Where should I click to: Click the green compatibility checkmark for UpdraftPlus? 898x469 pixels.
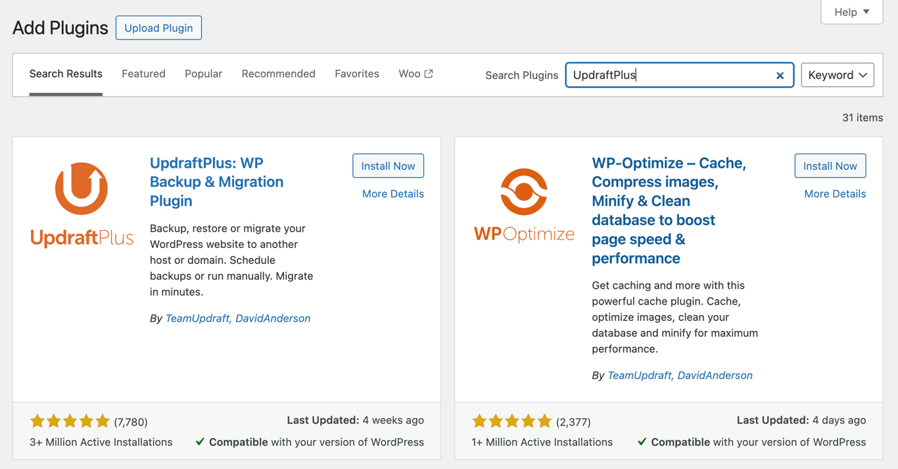[x=200, y=442]
